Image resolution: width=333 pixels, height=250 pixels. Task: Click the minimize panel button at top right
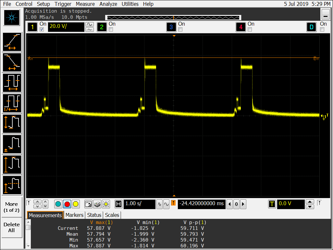(325, 14)
